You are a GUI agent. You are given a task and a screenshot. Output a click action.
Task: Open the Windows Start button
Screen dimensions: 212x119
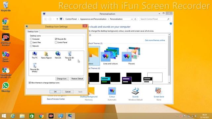(4, 116)
